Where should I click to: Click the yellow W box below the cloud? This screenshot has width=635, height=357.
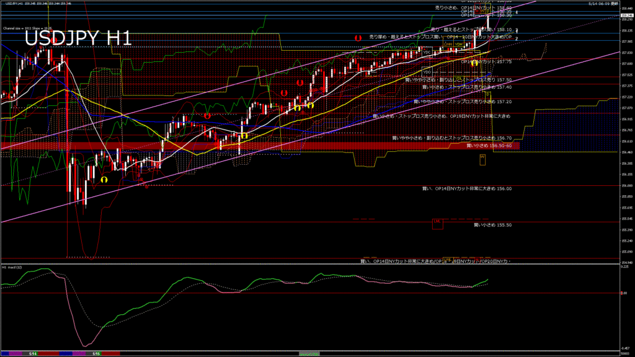(x=482, y=159)
